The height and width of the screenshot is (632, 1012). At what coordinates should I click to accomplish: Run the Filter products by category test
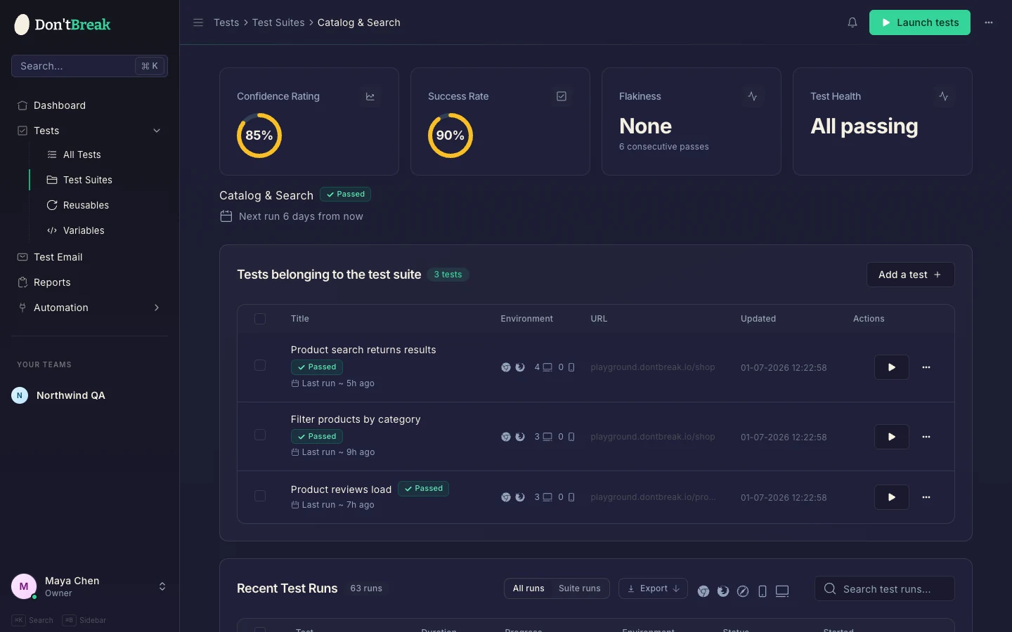(x=892, y=437)
